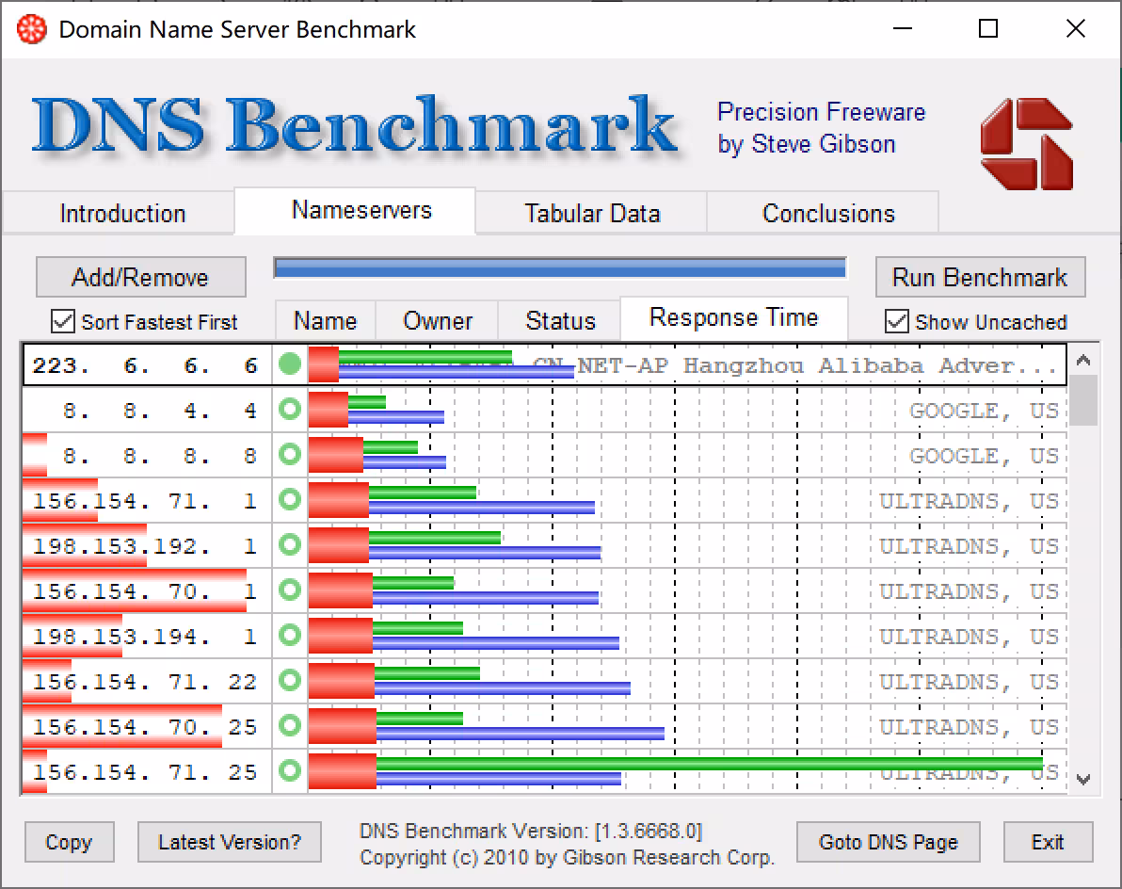Click status circle for 223.6.6.6
The image size is (1122, 889).
pos(290,364)
